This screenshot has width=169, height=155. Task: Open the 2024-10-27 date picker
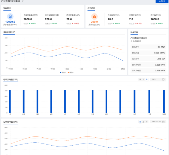[x=157, y=122]
